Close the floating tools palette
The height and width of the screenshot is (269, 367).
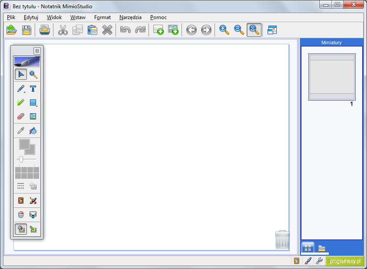tap(37, 51)
